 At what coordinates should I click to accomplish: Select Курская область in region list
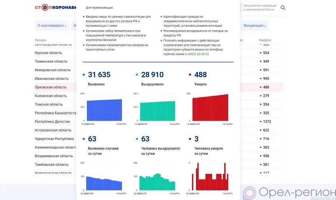pyautogui.click(x=49, y=53)
